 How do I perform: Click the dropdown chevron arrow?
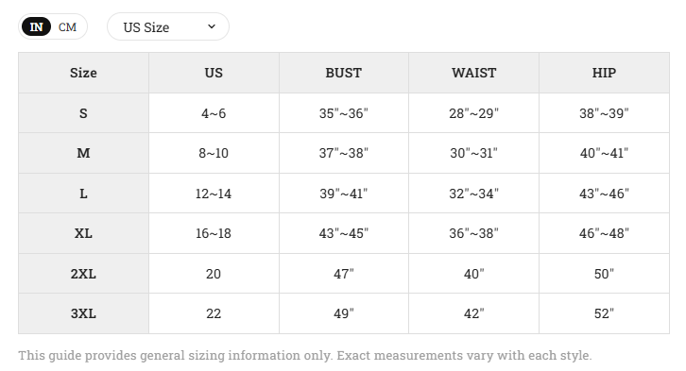click(x=212, y=26)
